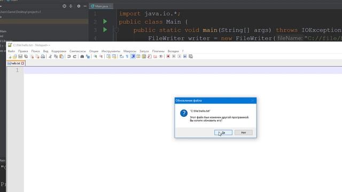Open the Вид menu
The image size is (342, 192).
pyautogui.click(x=45, y=51)
